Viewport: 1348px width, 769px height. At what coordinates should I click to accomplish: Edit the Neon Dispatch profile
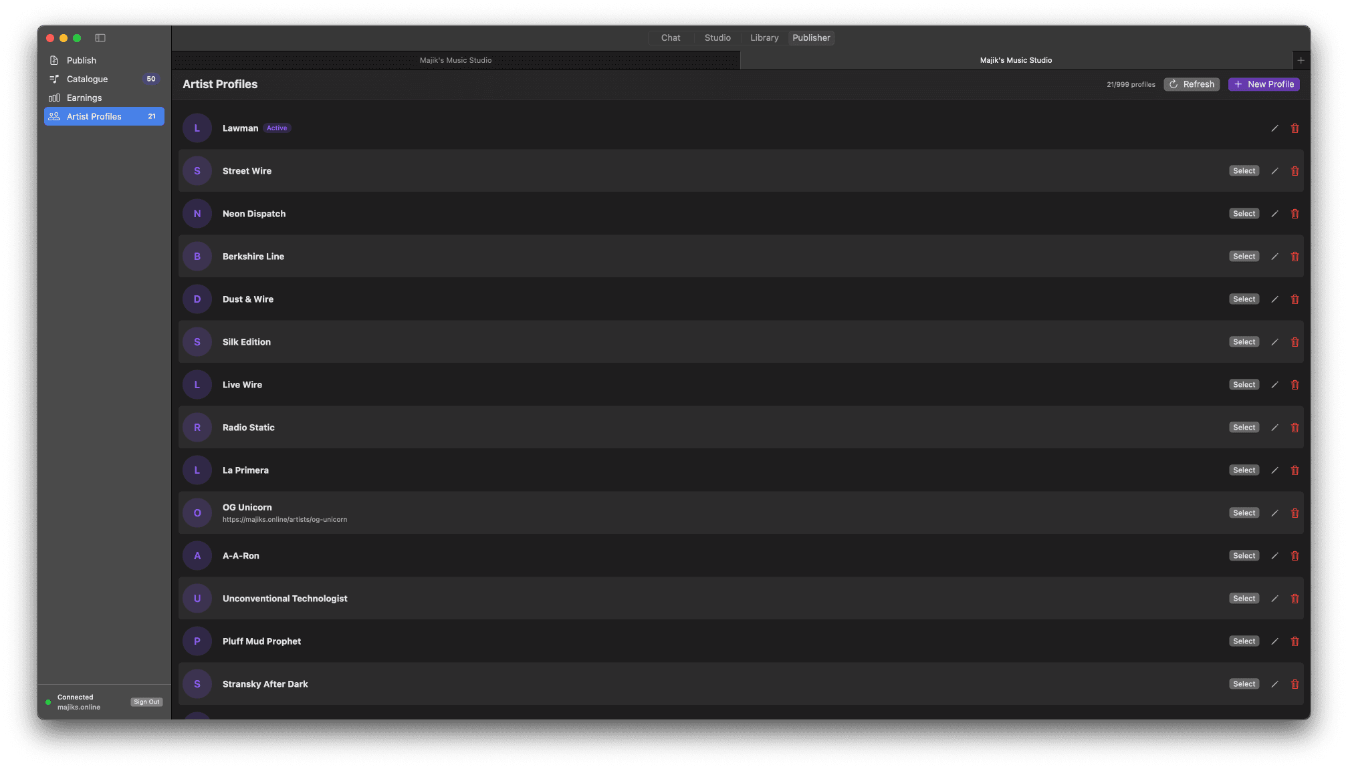click(x=1274, y=214)
